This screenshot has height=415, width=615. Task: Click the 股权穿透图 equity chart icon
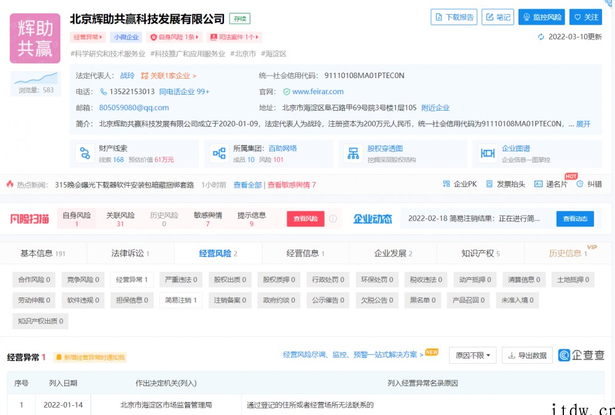[x=354, y=153]
